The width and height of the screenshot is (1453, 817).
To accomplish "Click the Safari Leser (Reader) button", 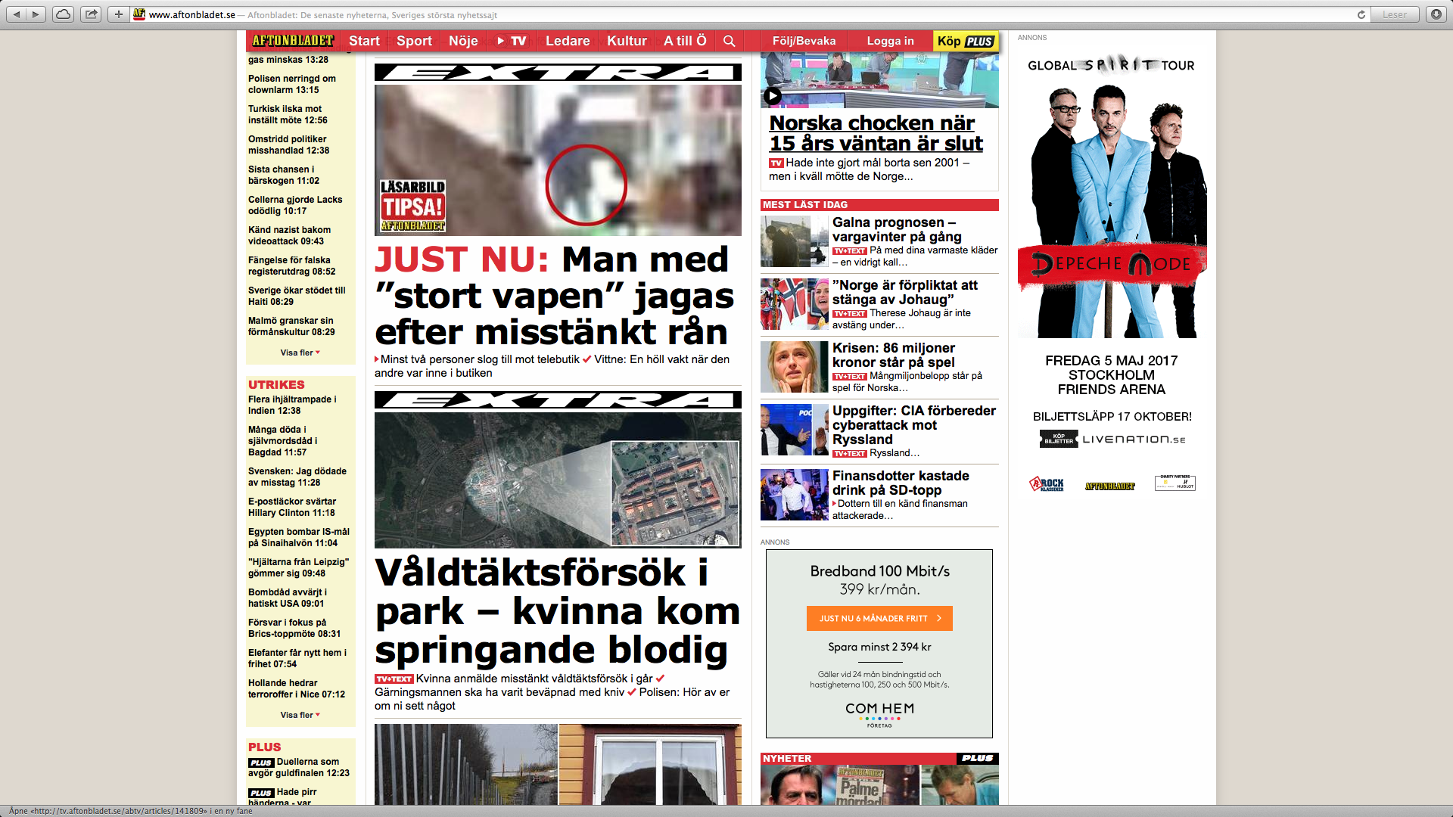I will coord(1395,14).
